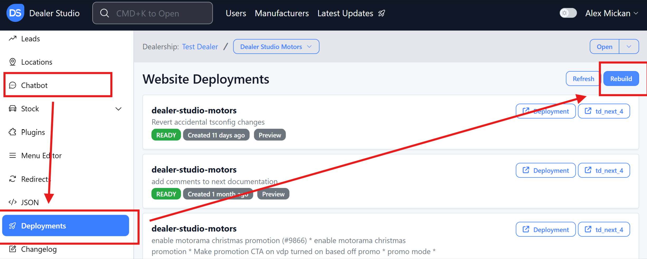Click the Dealer Studio DS logo icon

click(x=15, y=13)
